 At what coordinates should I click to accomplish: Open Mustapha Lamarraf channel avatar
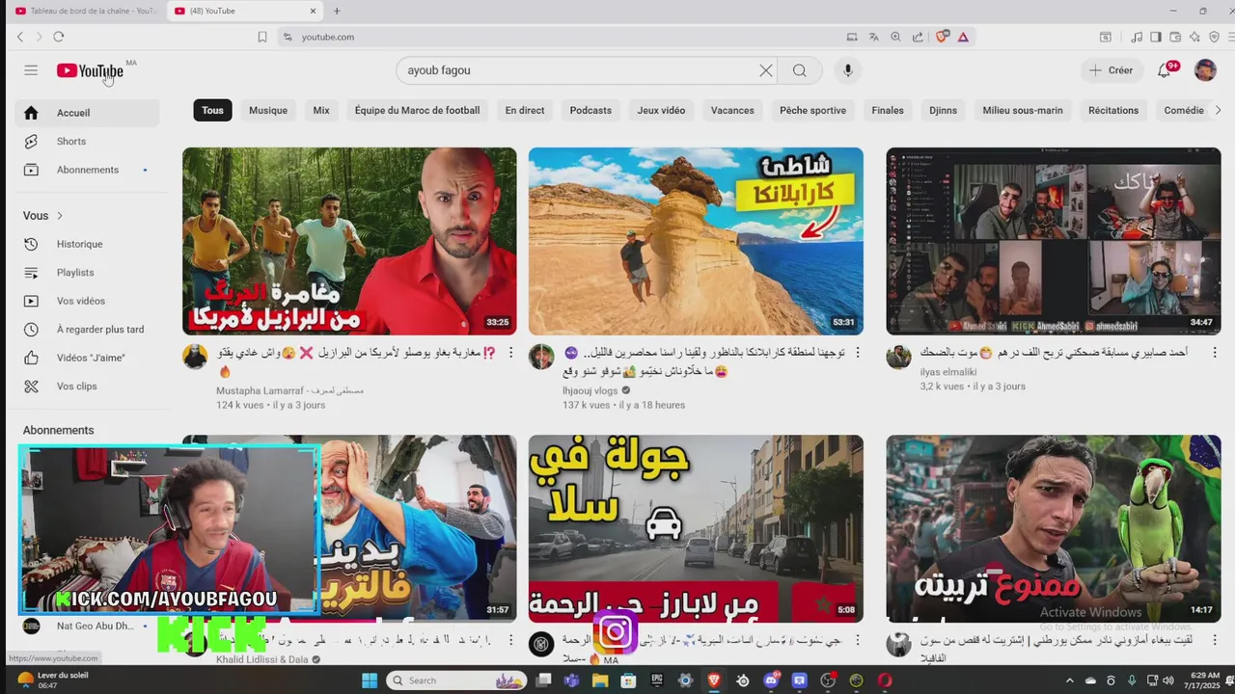tap(195, 357)
